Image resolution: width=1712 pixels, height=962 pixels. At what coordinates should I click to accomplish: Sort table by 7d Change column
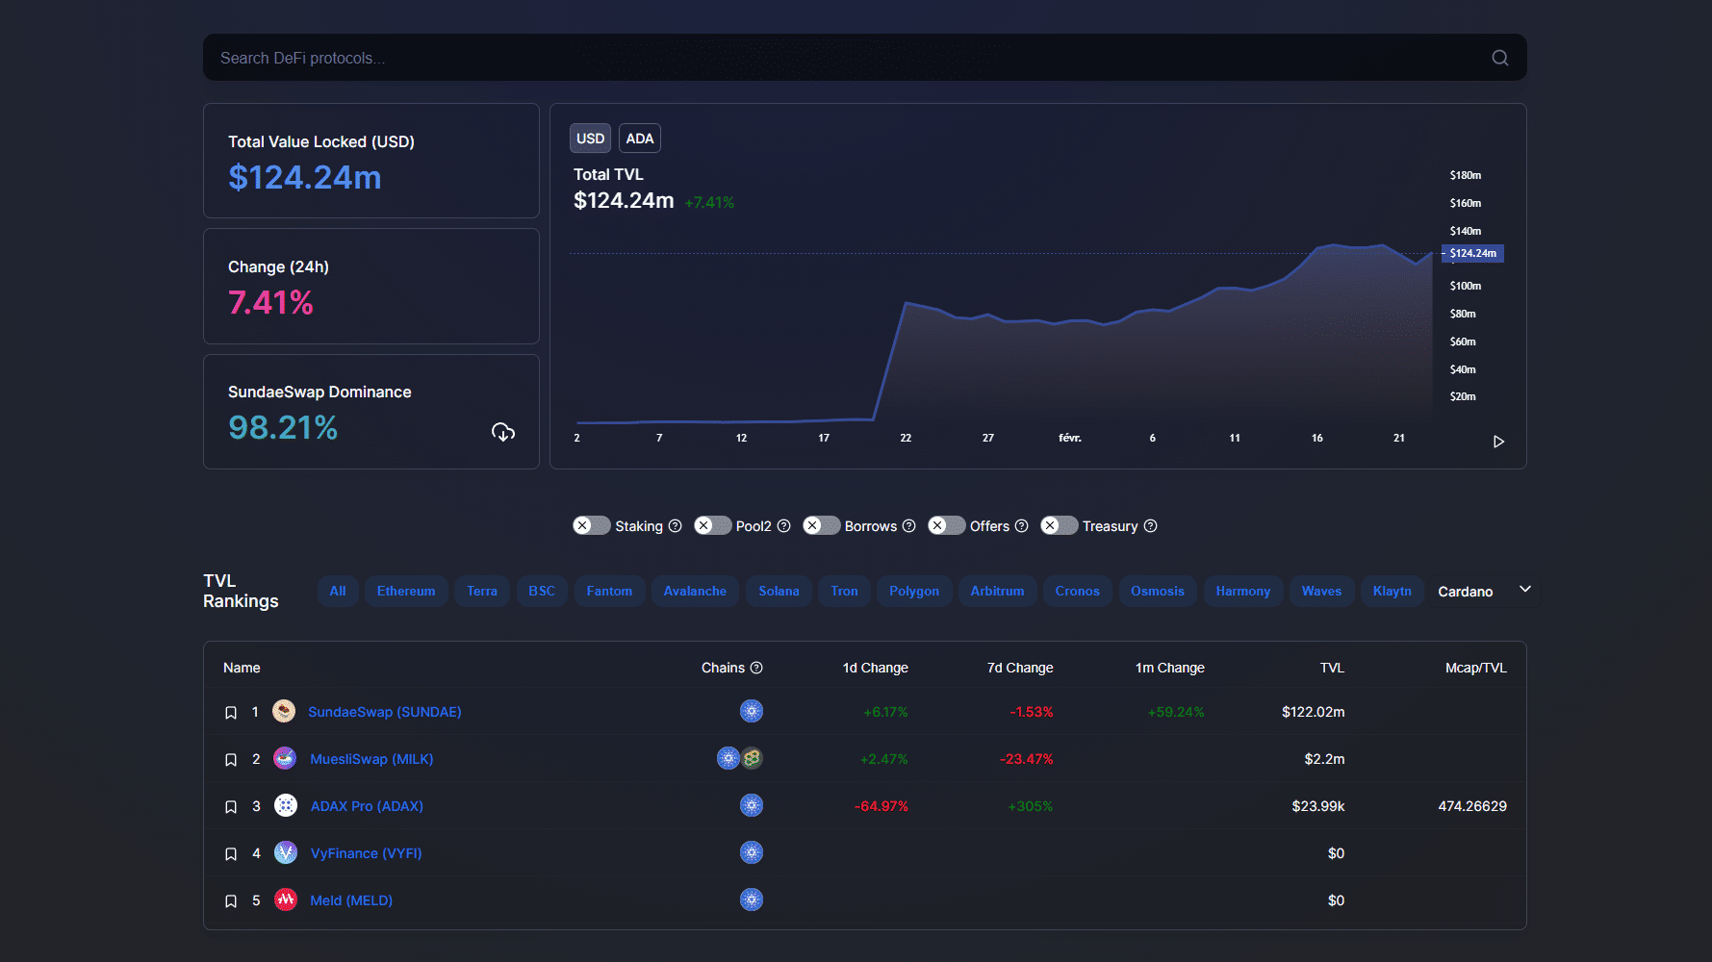(1020, 668)
